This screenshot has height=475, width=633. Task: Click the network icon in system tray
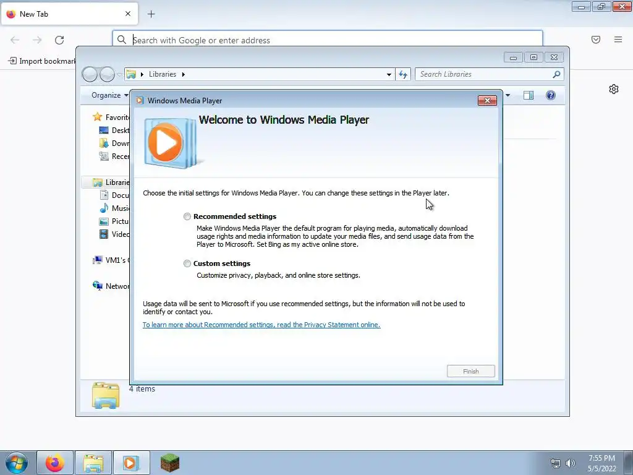556,463
